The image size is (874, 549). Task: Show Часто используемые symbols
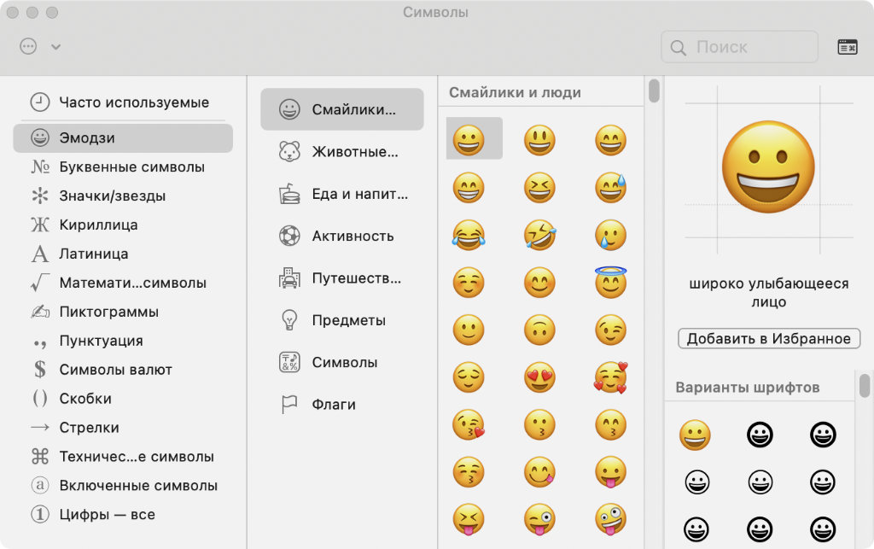[x=133, y=102]
